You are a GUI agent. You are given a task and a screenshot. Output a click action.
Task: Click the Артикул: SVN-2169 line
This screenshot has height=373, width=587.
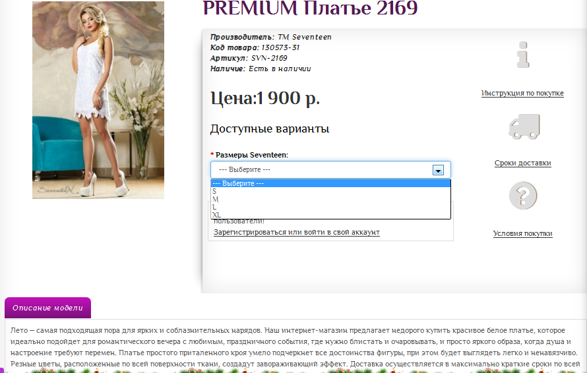249,58
